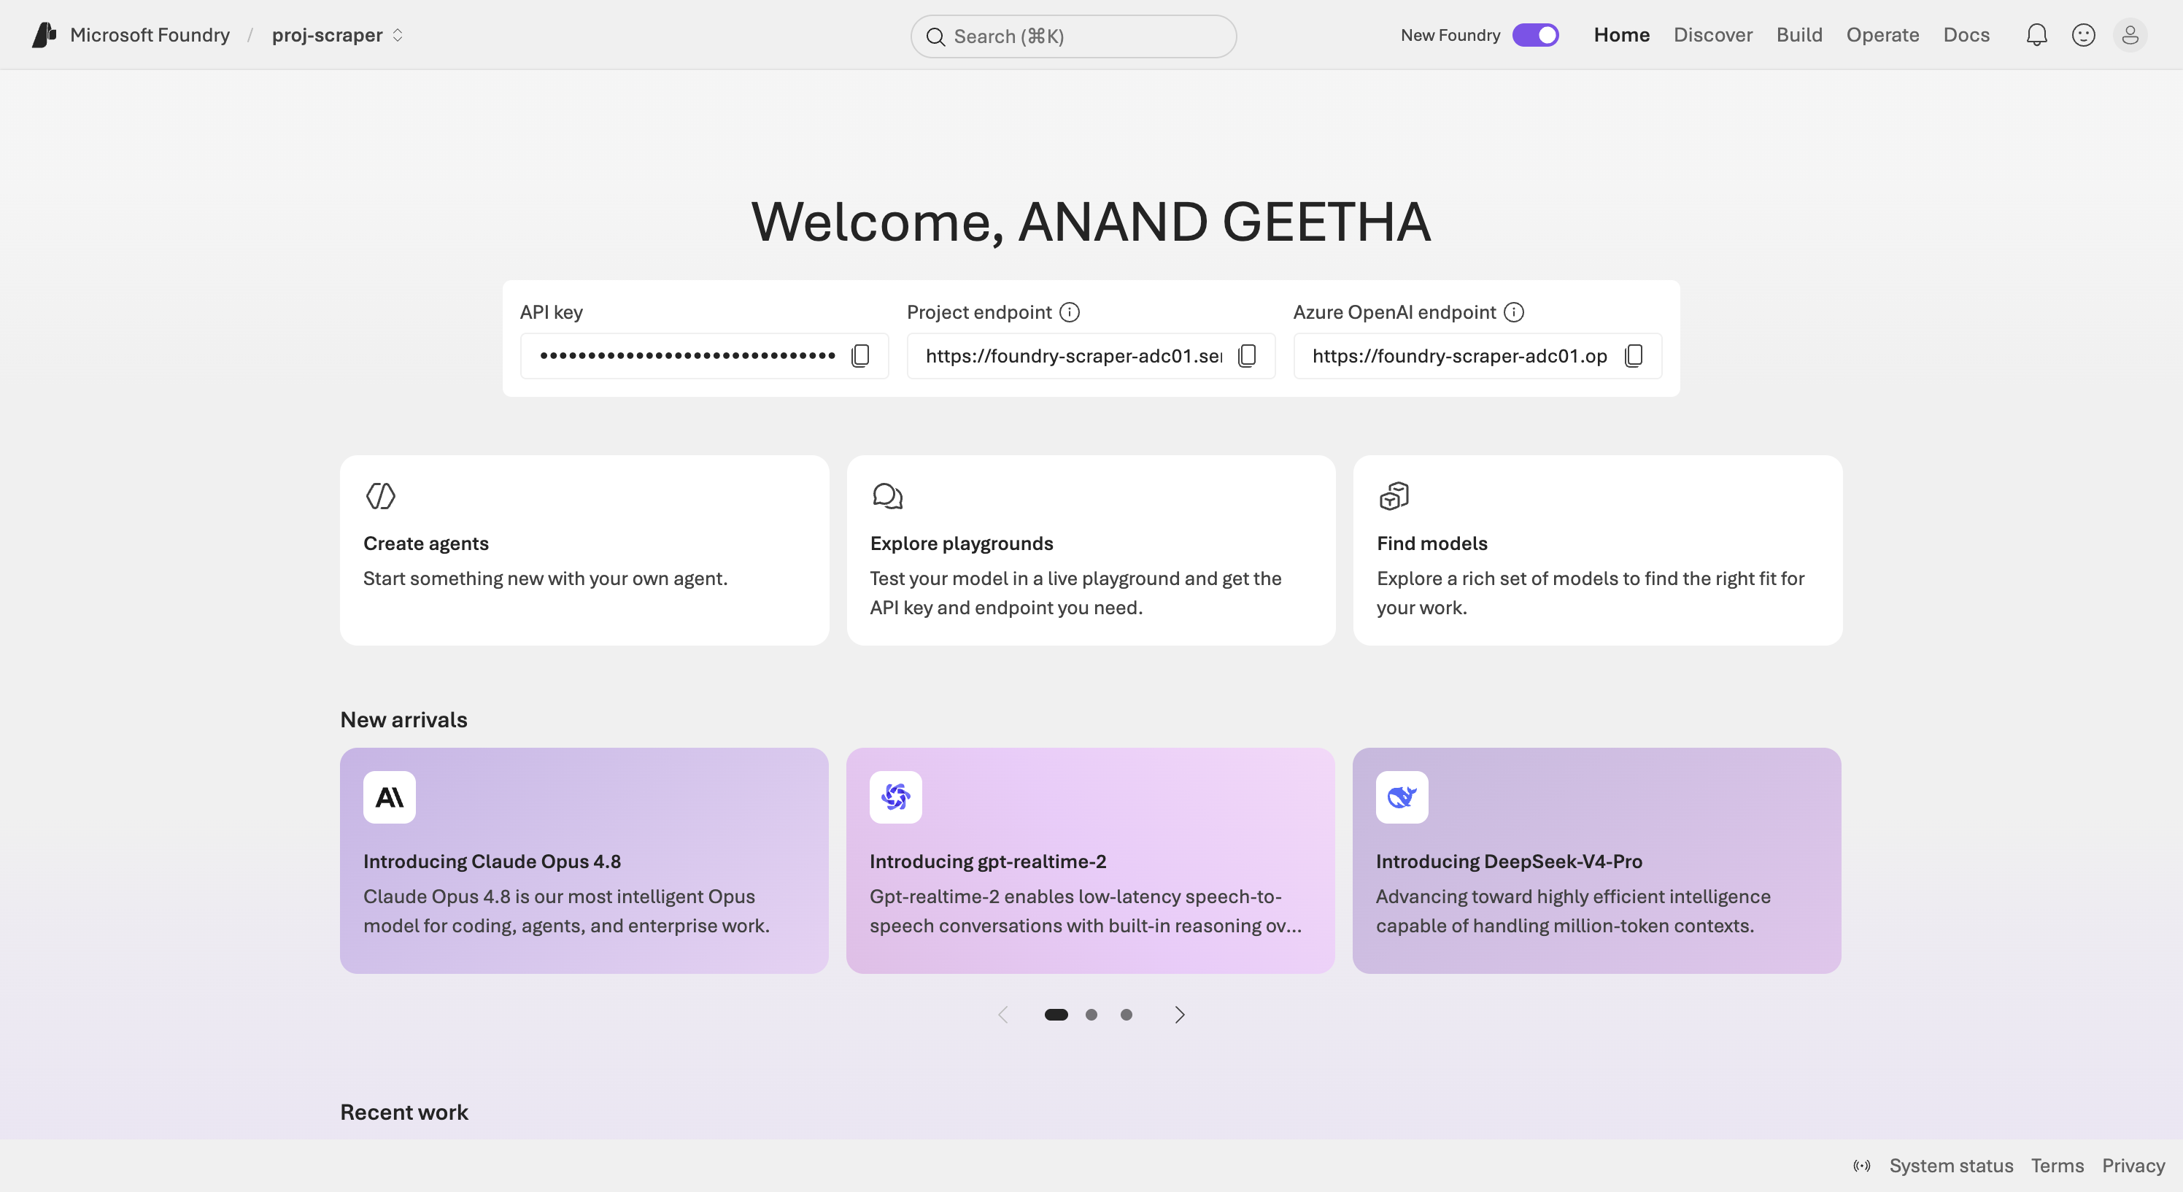Viewport: 2183px width, 1192px height.
Task: Click the Explore playgrounds chat icon
Action: coord(887,495)
